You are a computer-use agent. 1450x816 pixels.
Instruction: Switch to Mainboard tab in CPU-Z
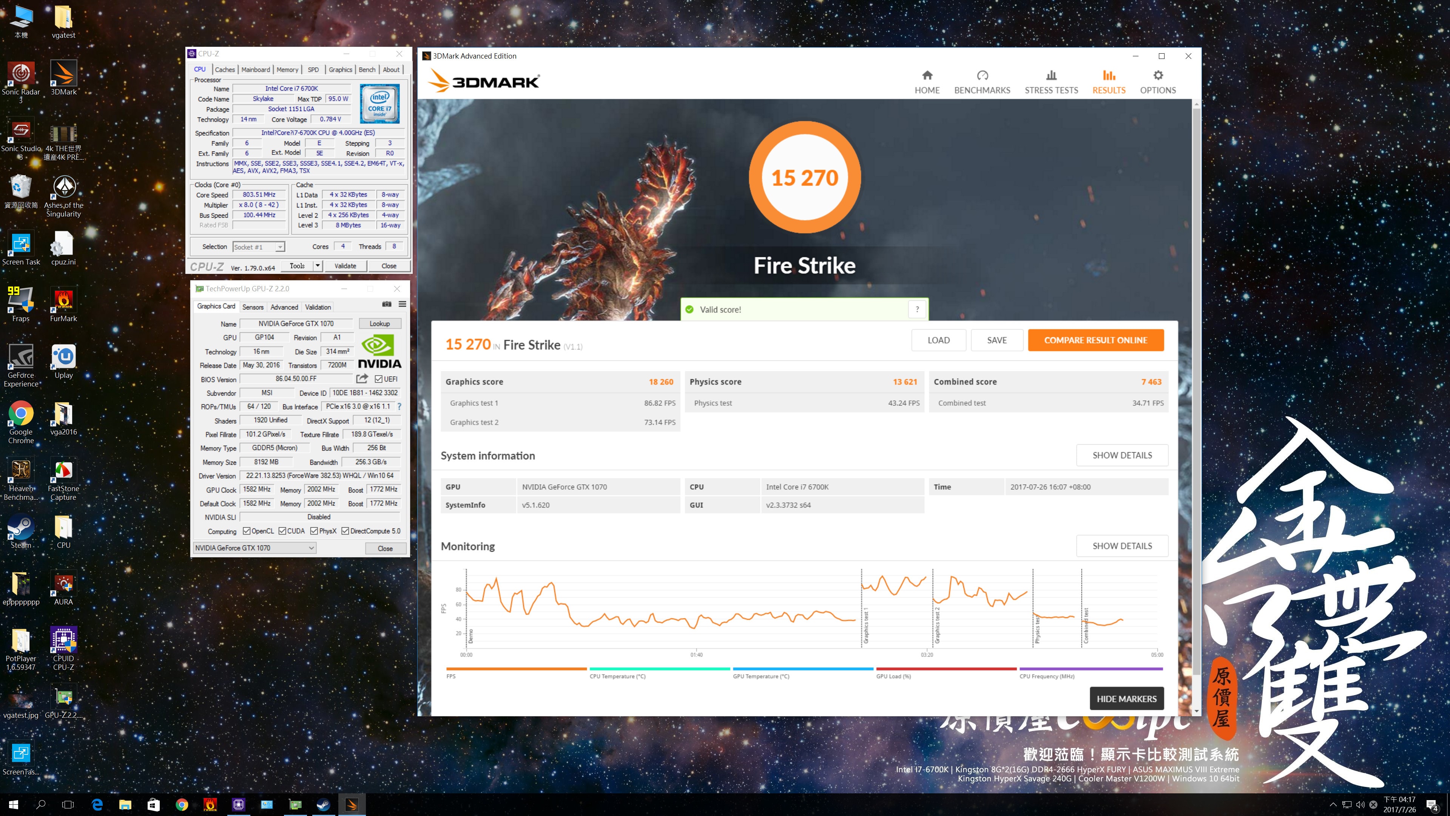pos(256,70)
